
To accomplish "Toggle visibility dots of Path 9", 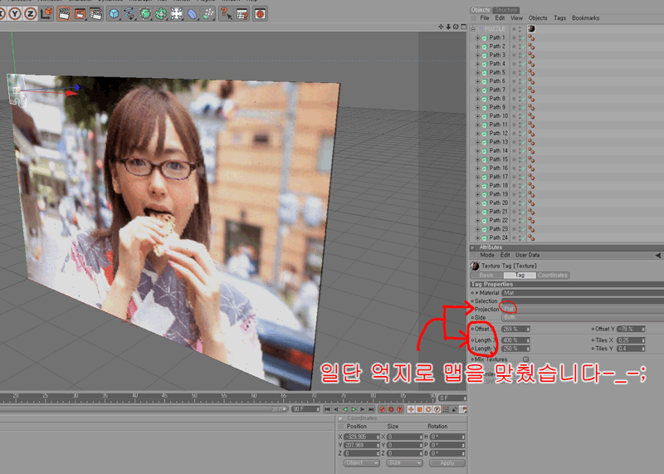I will click(520, 107).
